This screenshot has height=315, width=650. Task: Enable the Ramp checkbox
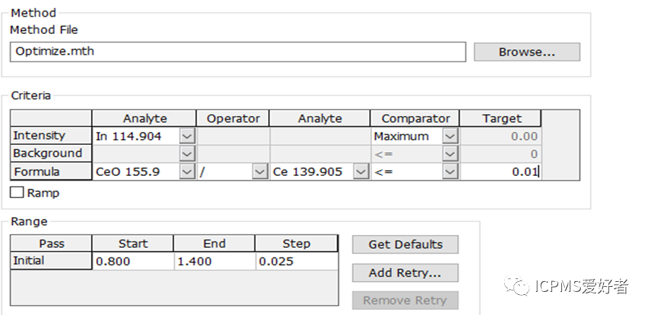point(17,192)
